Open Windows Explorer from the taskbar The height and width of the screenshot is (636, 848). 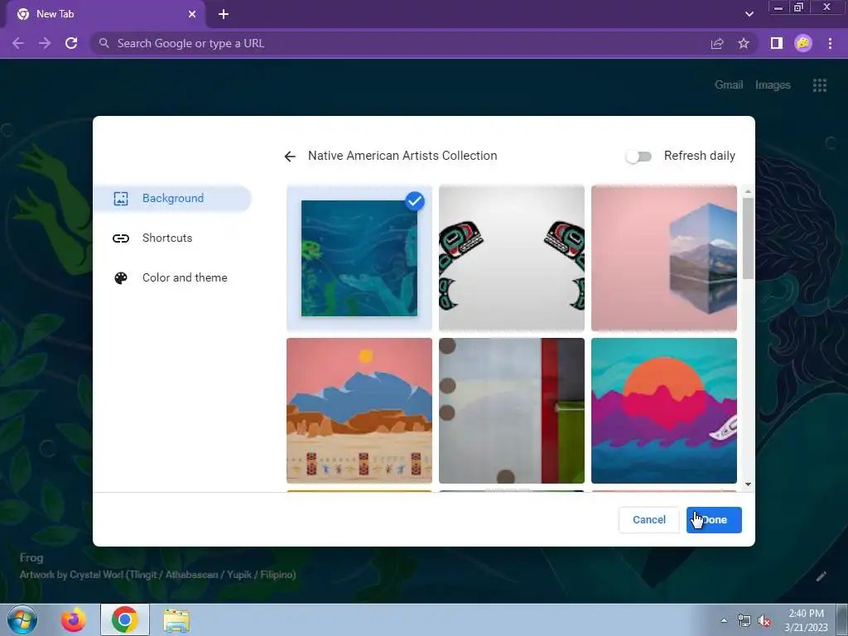pos(176,619)
